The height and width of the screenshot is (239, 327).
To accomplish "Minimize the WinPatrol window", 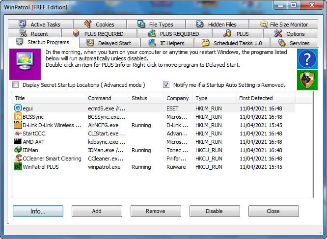I will click(x=281, y=5).
